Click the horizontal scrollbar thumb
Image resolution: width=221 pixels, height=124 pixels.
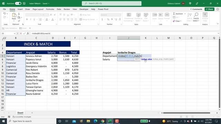(186, 113)
